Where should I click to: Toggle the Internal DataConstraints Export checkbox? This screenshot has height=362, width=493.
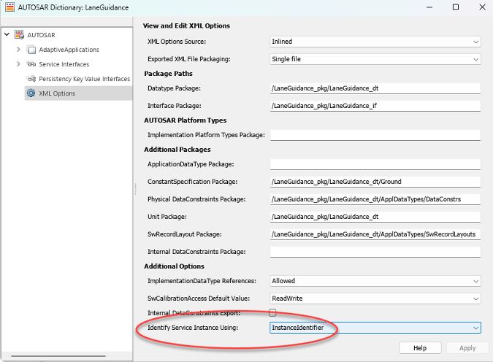point(272,312)
